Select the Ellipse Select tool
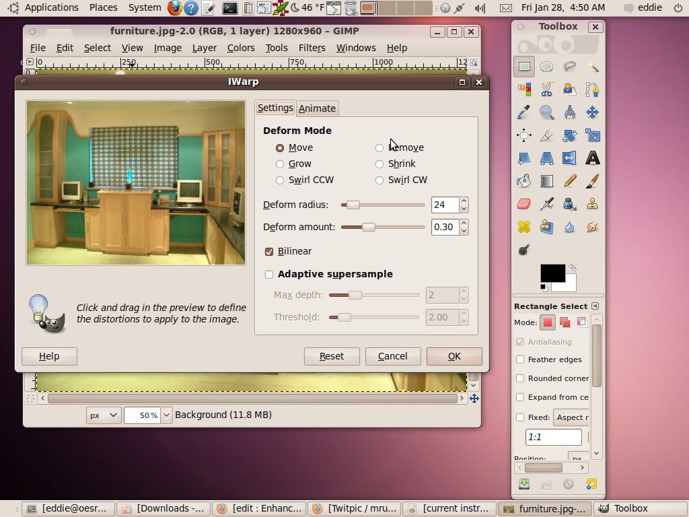The height and width of the screenshot is (517, 689). [546, 67]
